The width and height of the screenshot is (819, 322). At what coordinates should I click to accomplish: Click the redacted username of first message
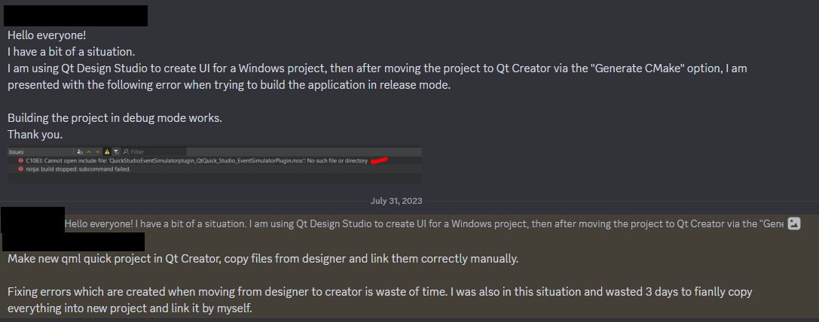(76, 16)
